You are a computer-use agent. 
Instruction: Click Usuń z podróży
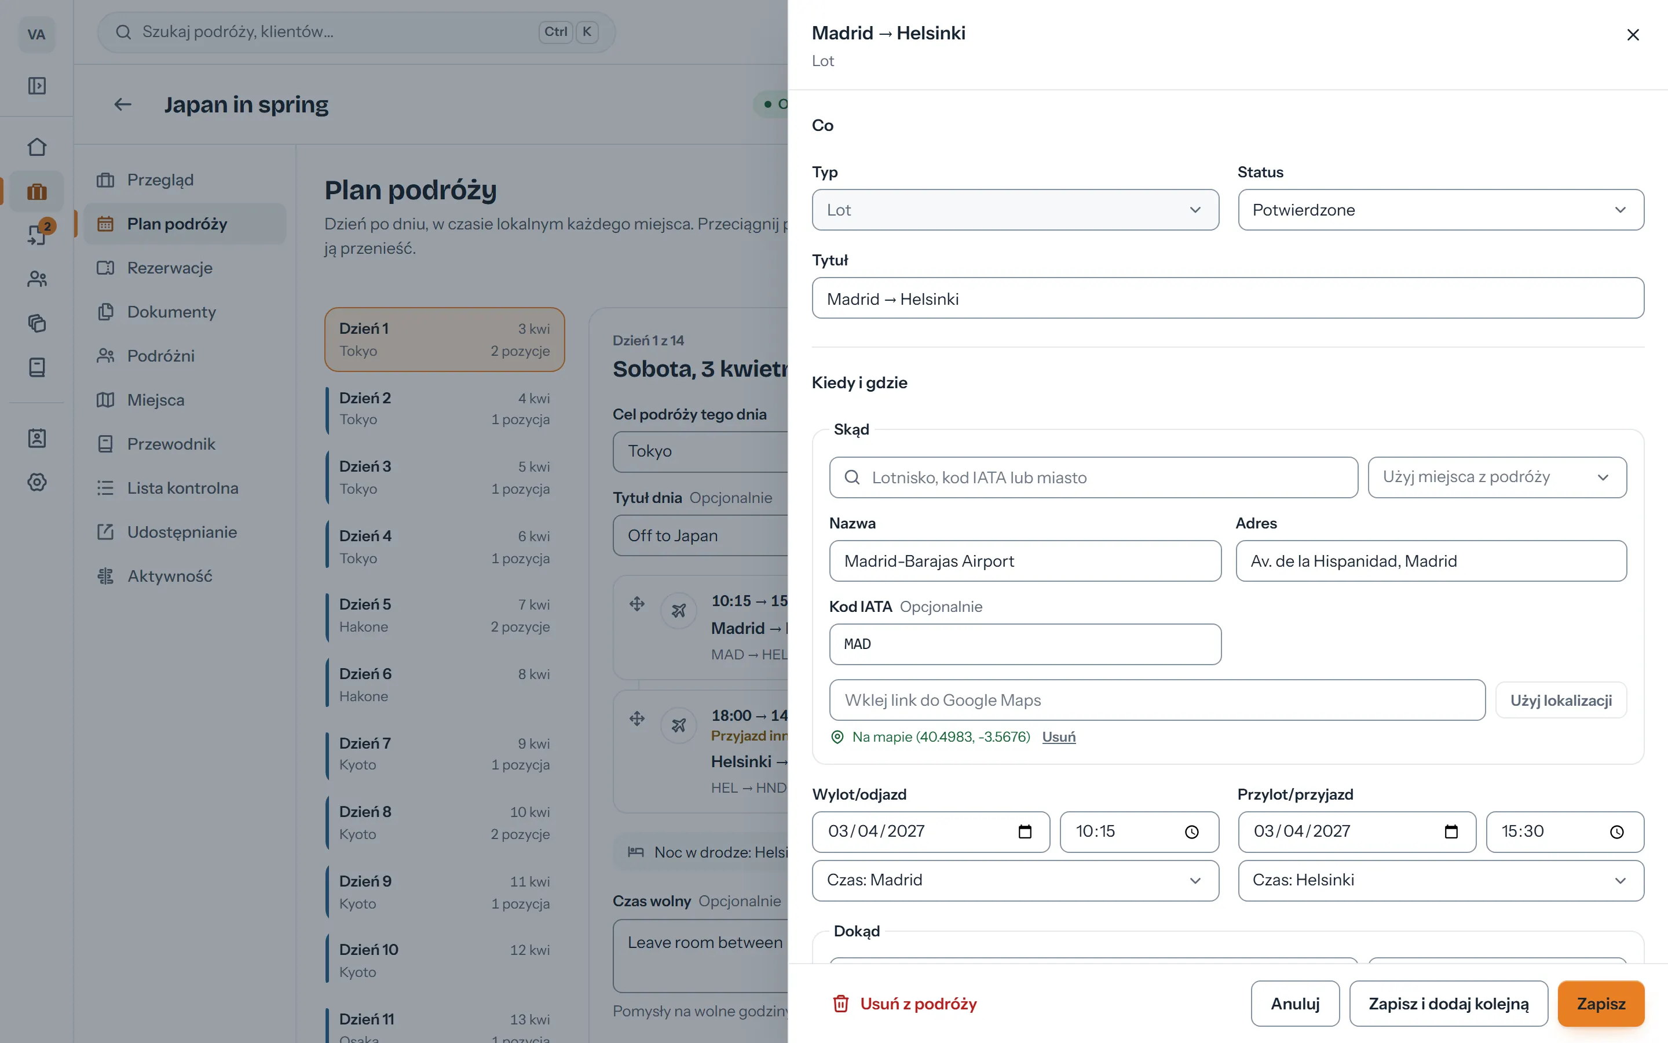click(904, 1004)
